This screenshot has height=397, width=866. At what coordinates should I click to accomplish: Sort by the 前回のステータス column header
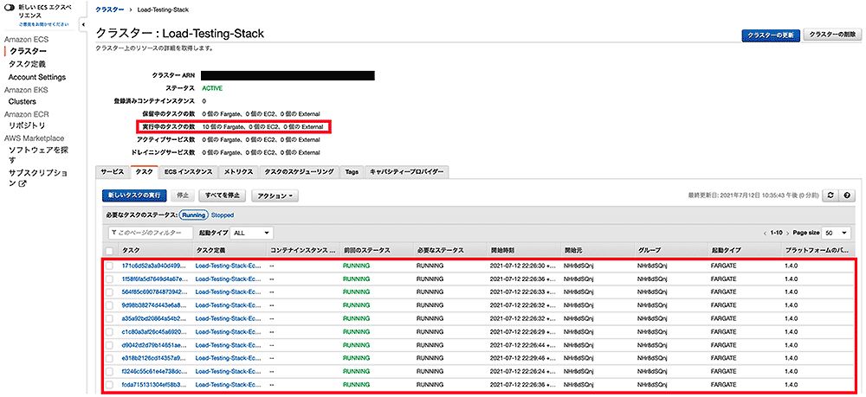(366, 250)
